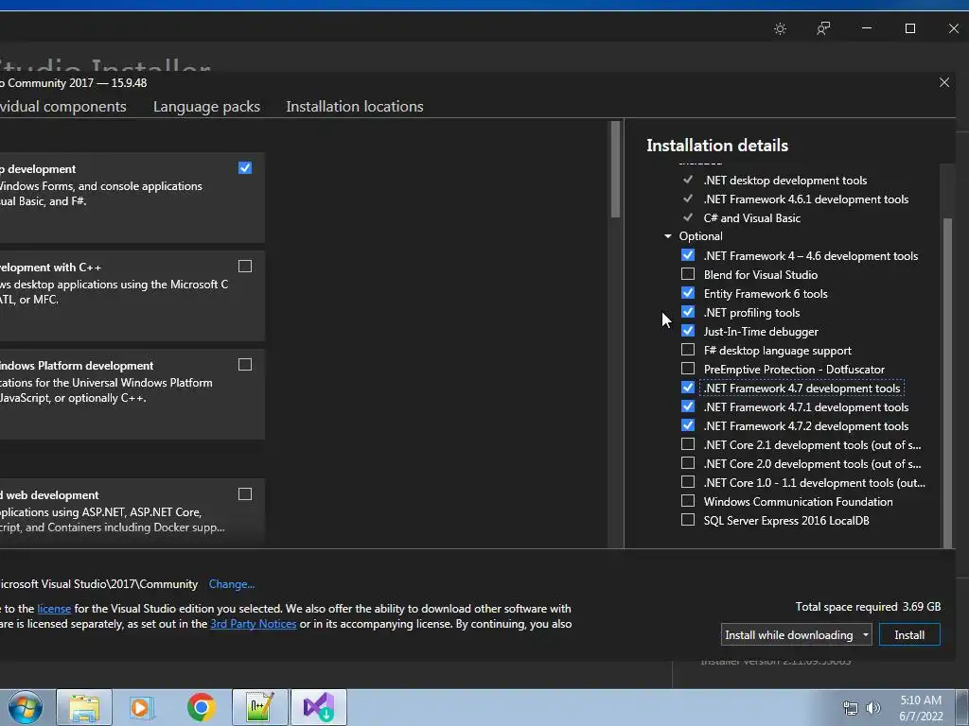This screenshot has width=969, height=726.
Task: Check PreEmptive Protection - Dotfuscator
Action: [688, 369]
